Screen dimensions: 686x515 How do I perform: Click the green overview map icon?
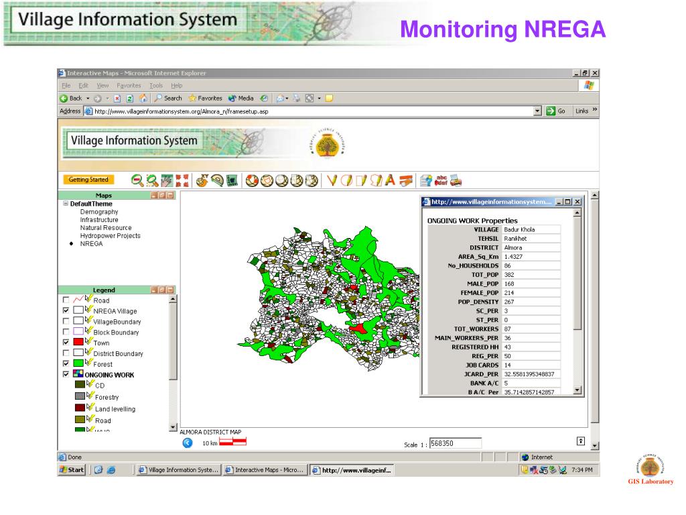[232, 180]
